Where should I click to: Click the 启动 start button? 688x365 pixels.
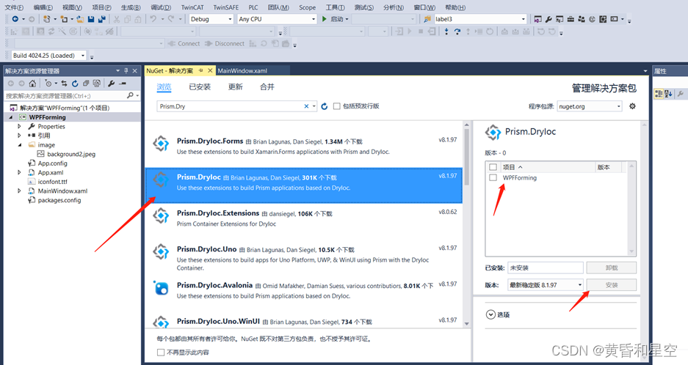(335, 19)
